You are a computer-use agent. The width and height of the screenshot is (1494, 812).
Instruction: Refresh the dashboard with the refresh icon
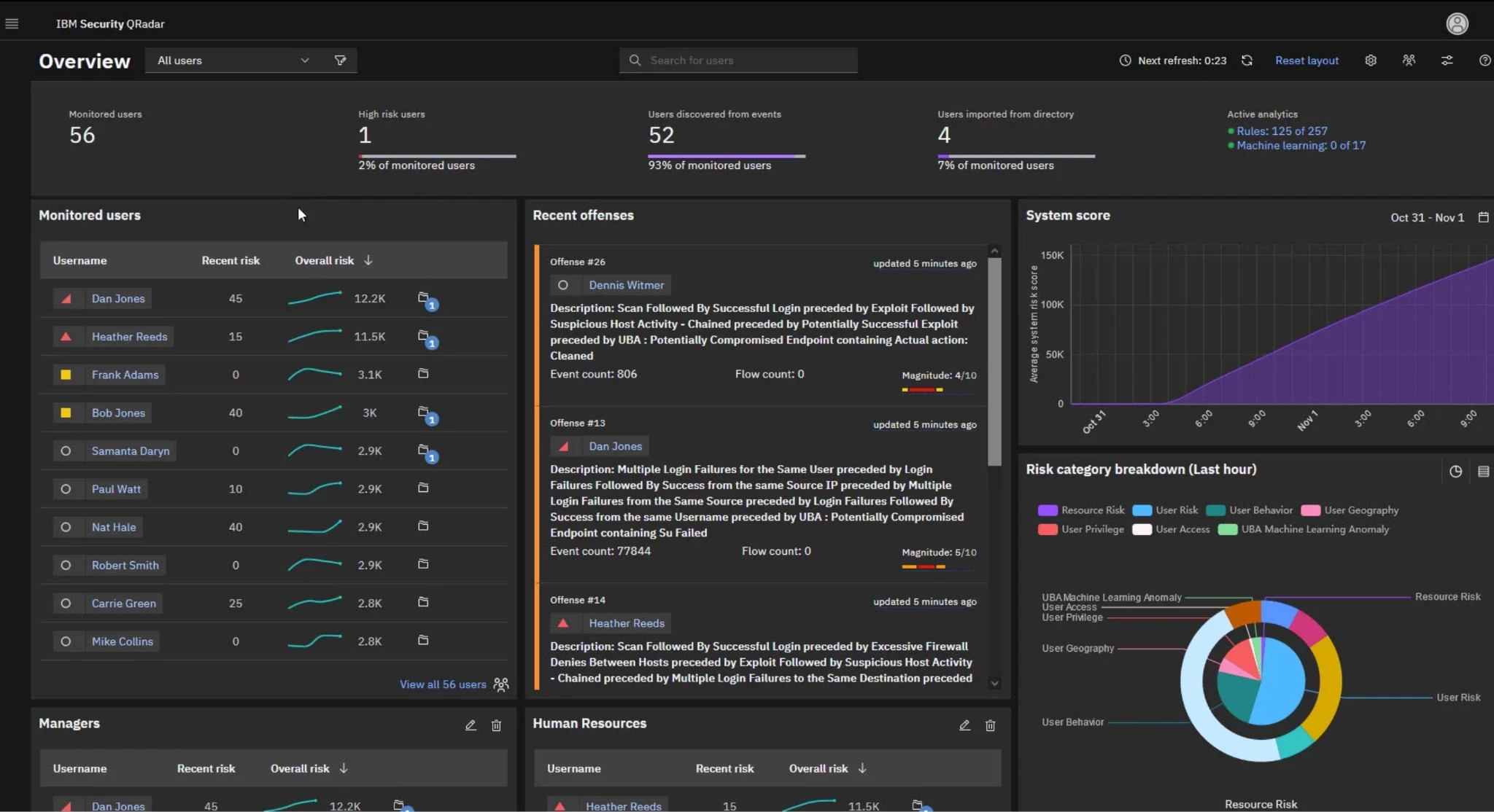1247,60
